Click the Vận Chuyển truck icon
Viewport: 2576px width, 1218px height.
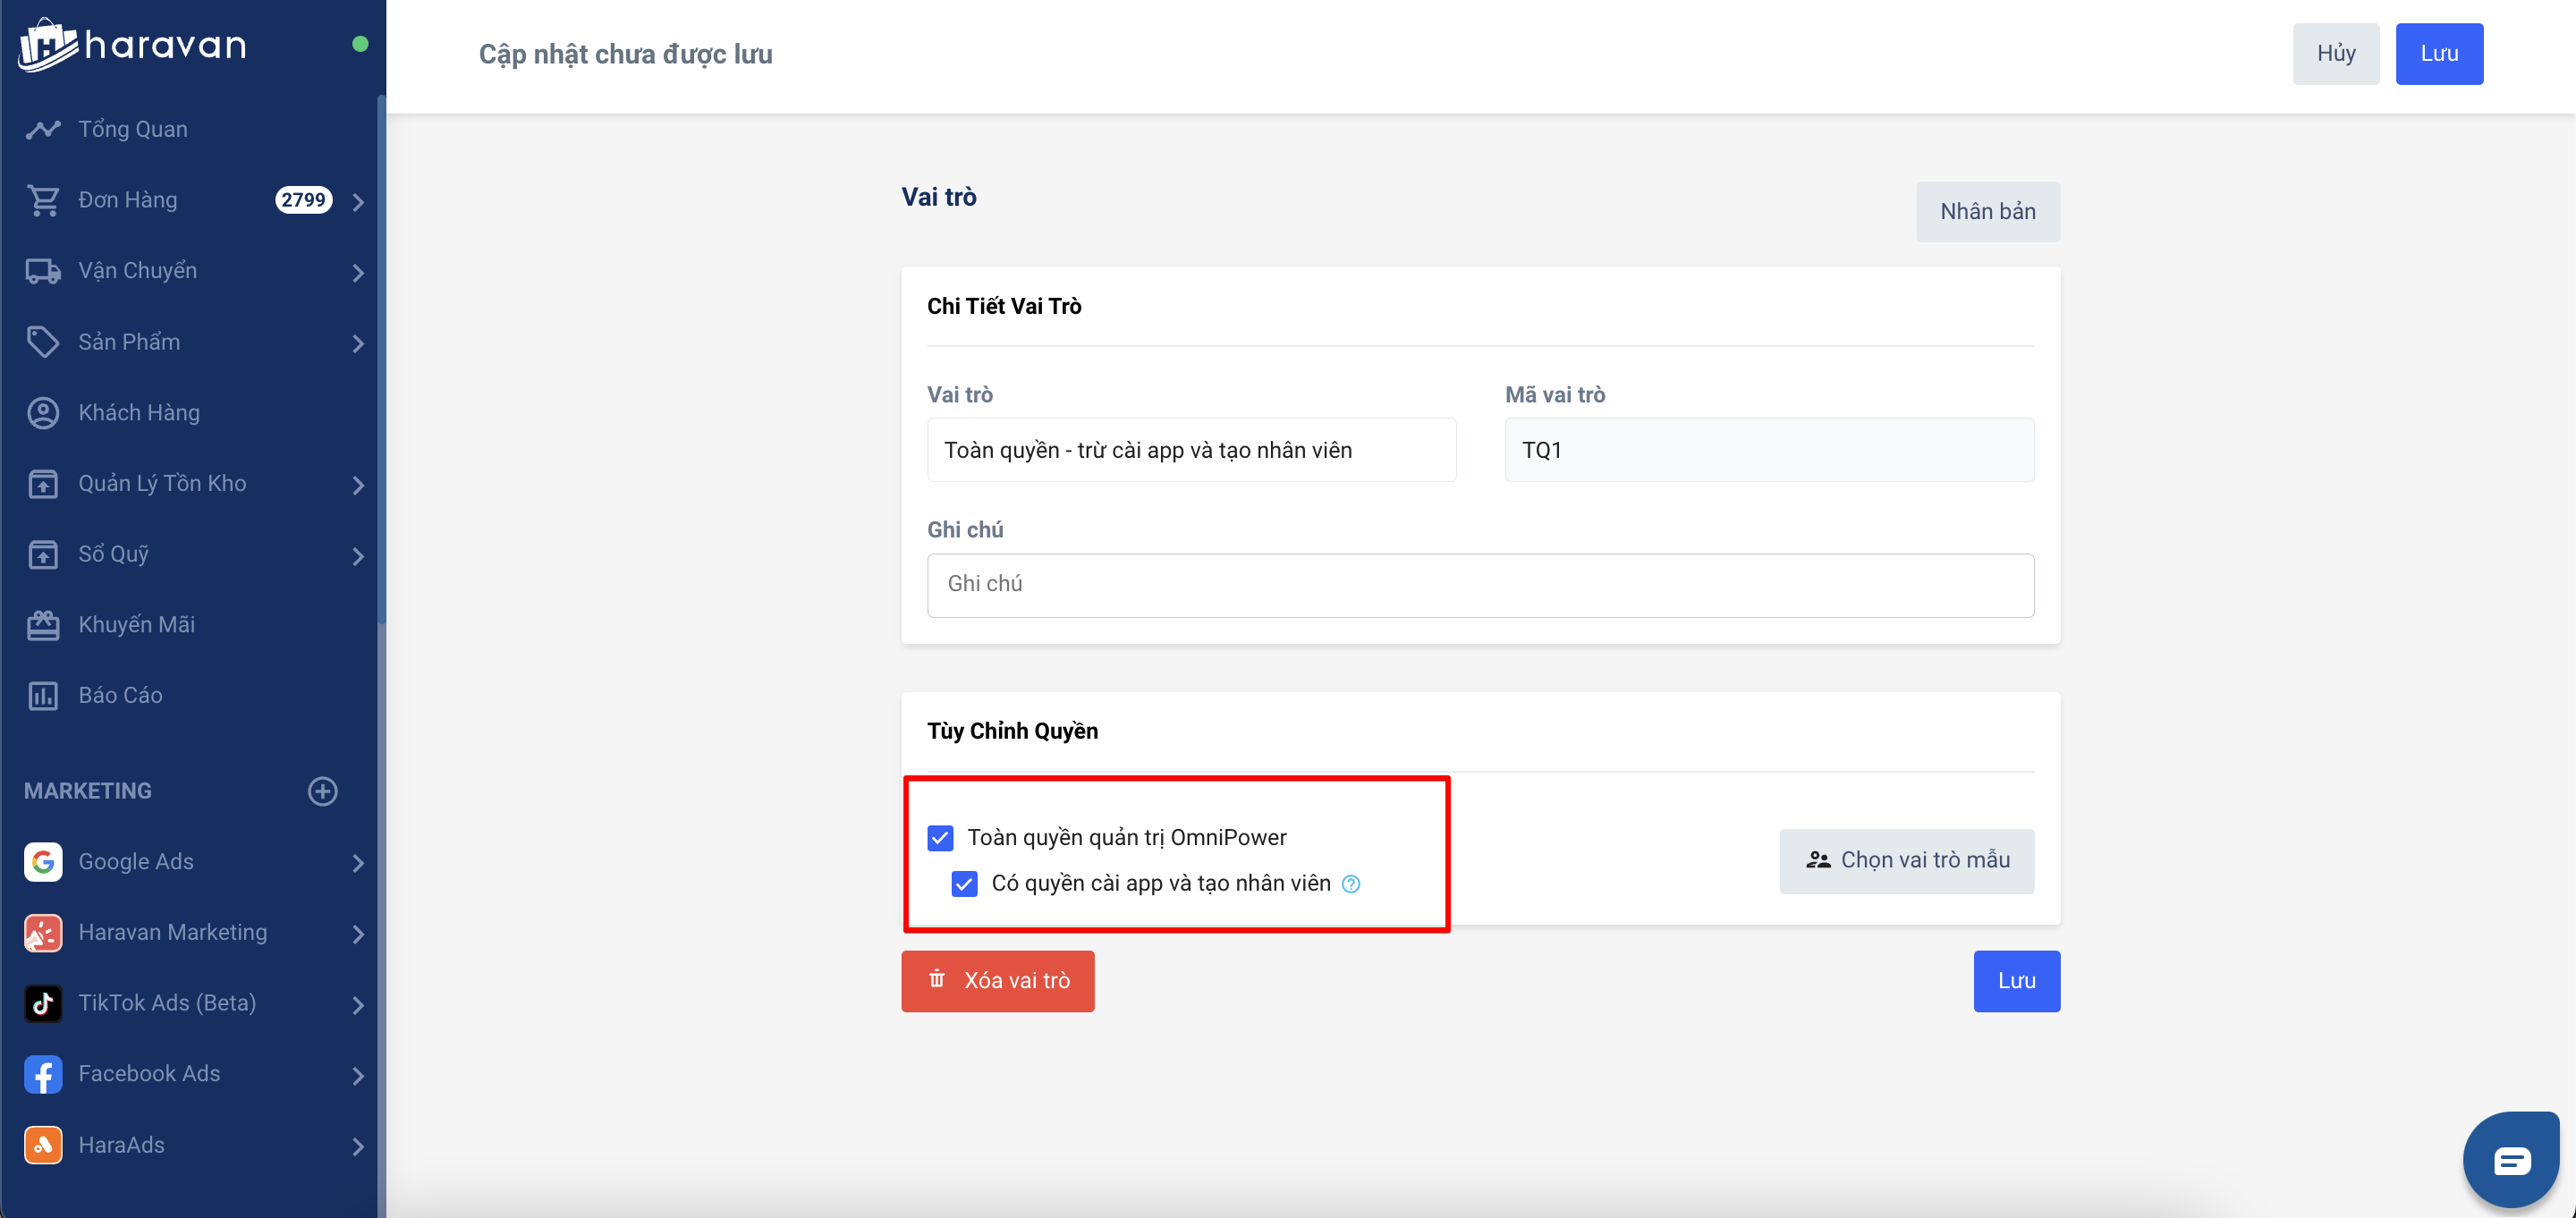pyautogui.click(x=43, y=271)
